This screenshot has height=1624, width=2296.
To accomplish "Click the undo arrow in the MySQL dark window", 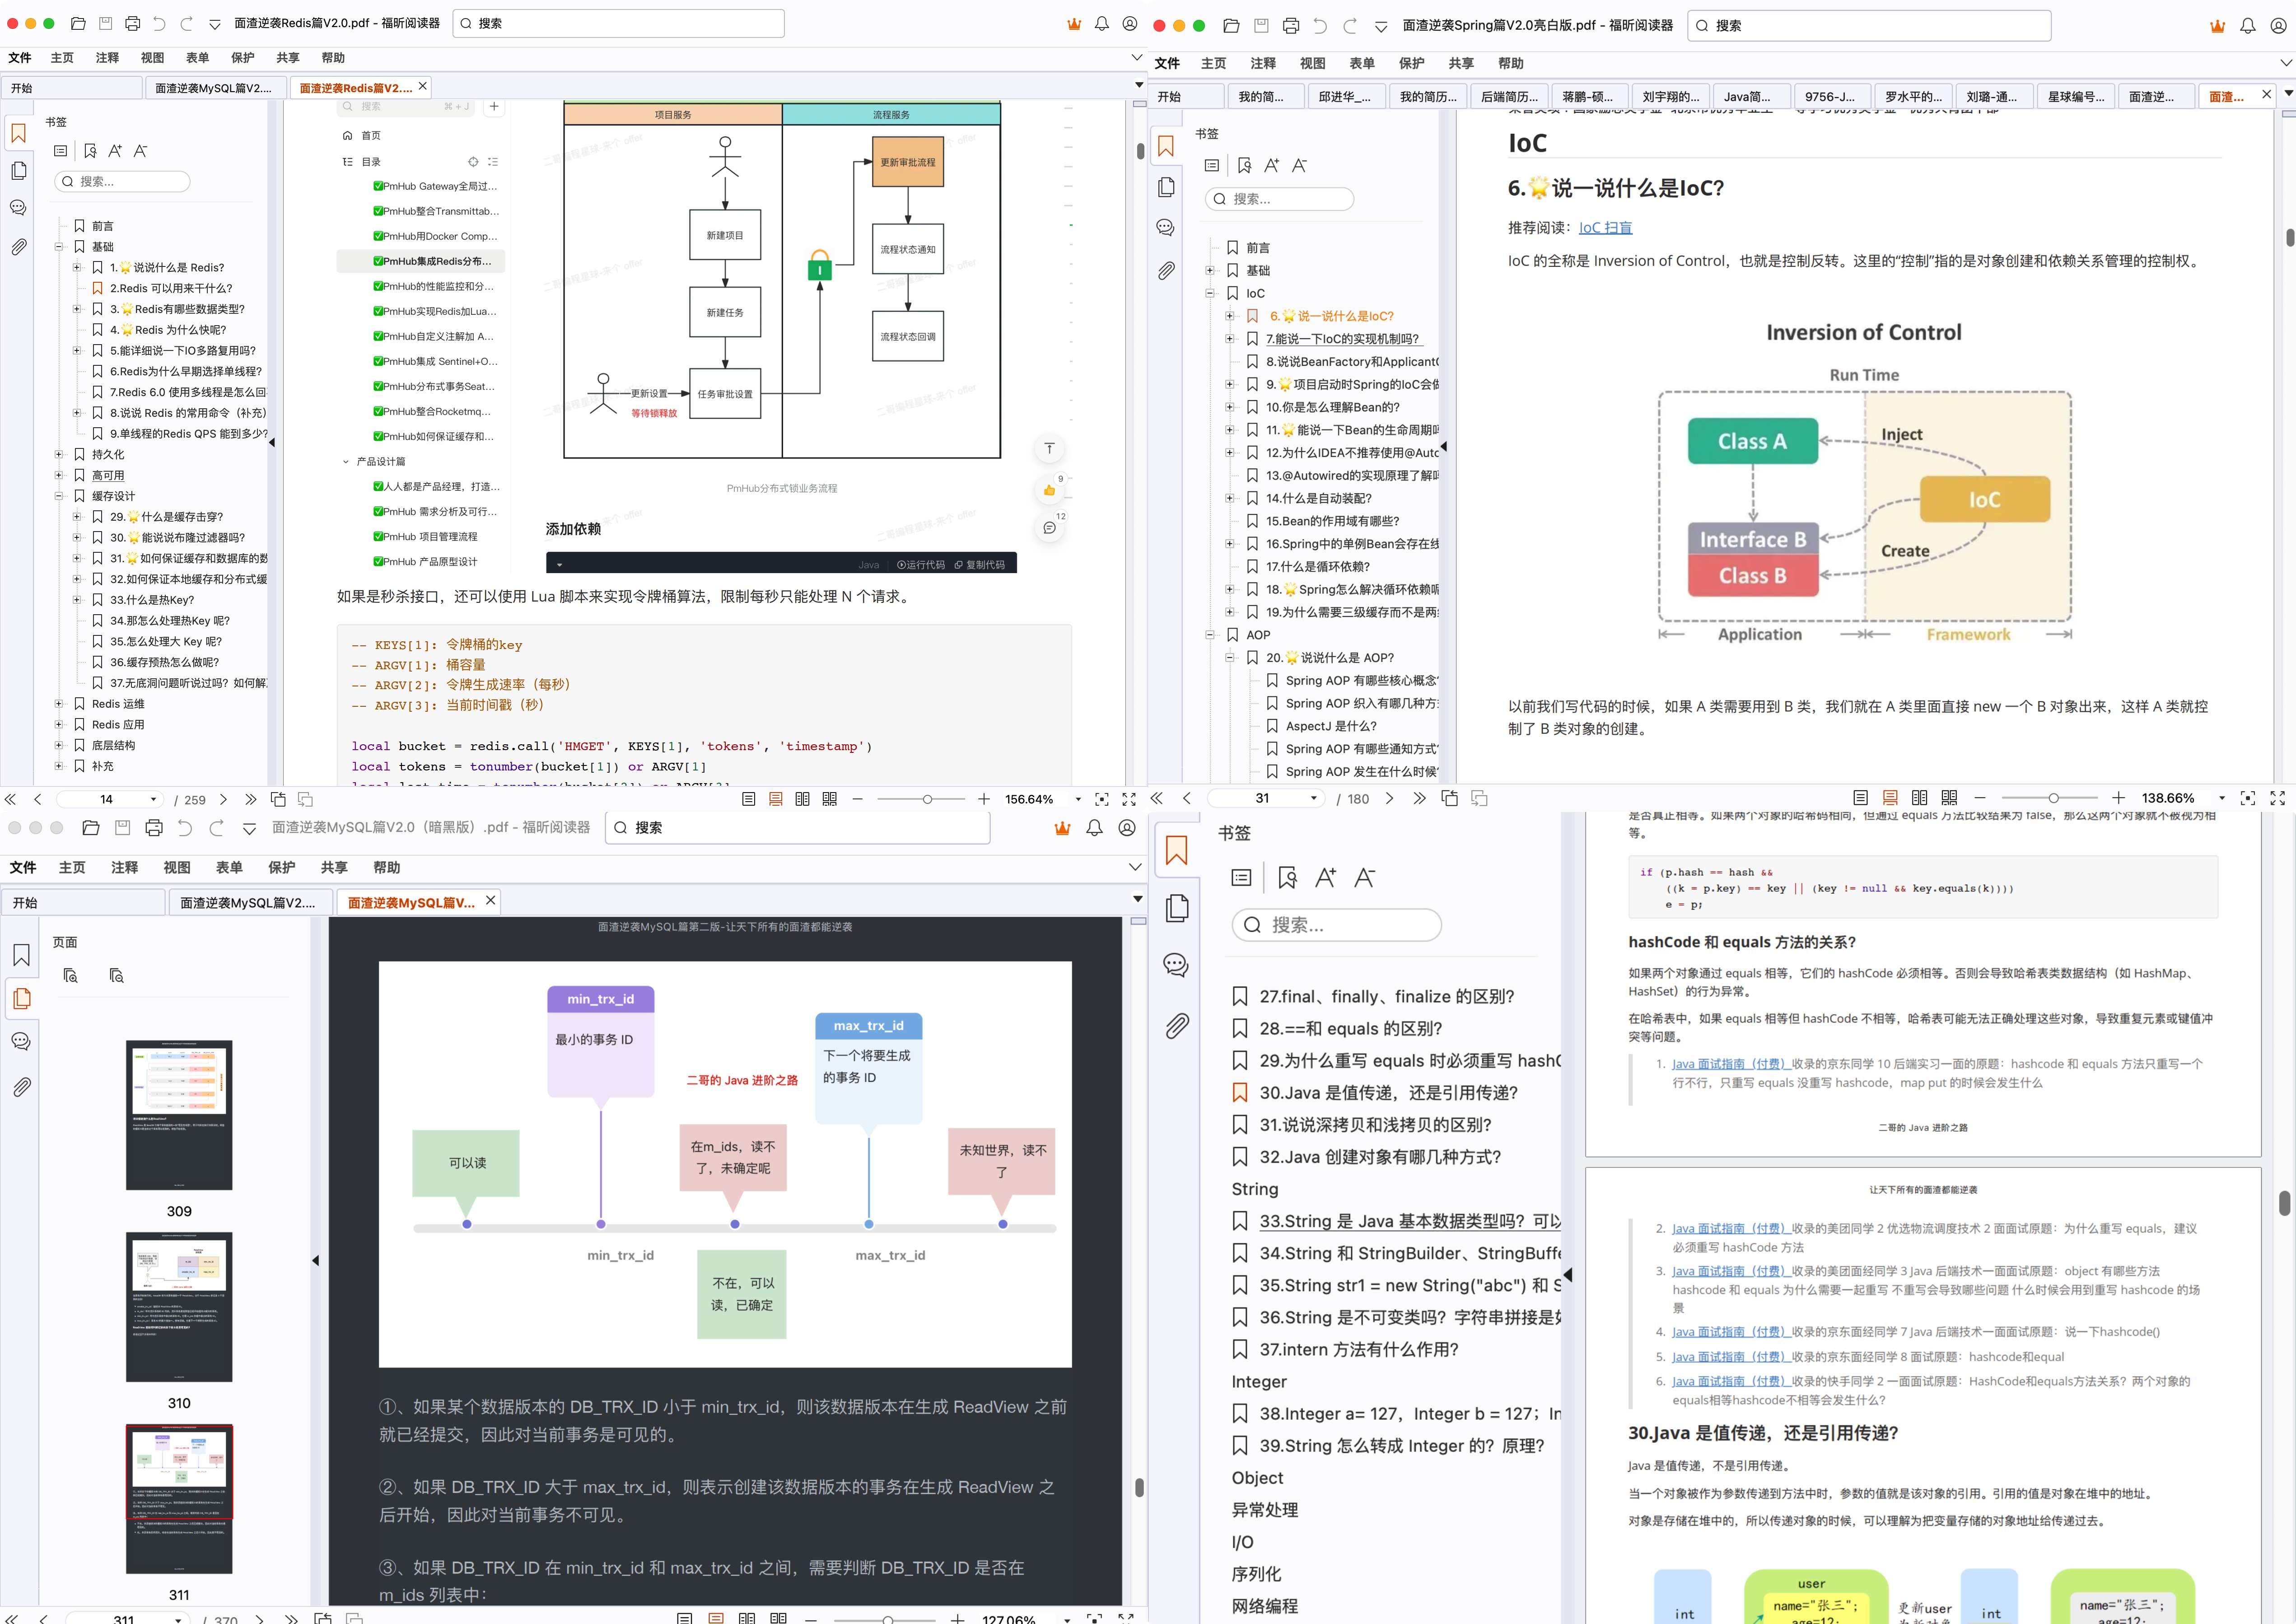I will 185,828.
